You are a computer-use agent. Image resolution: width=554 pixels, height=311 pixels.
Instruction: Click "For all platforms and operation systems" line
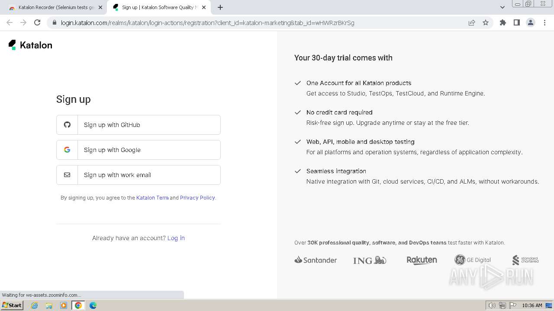tap(415, 152)
